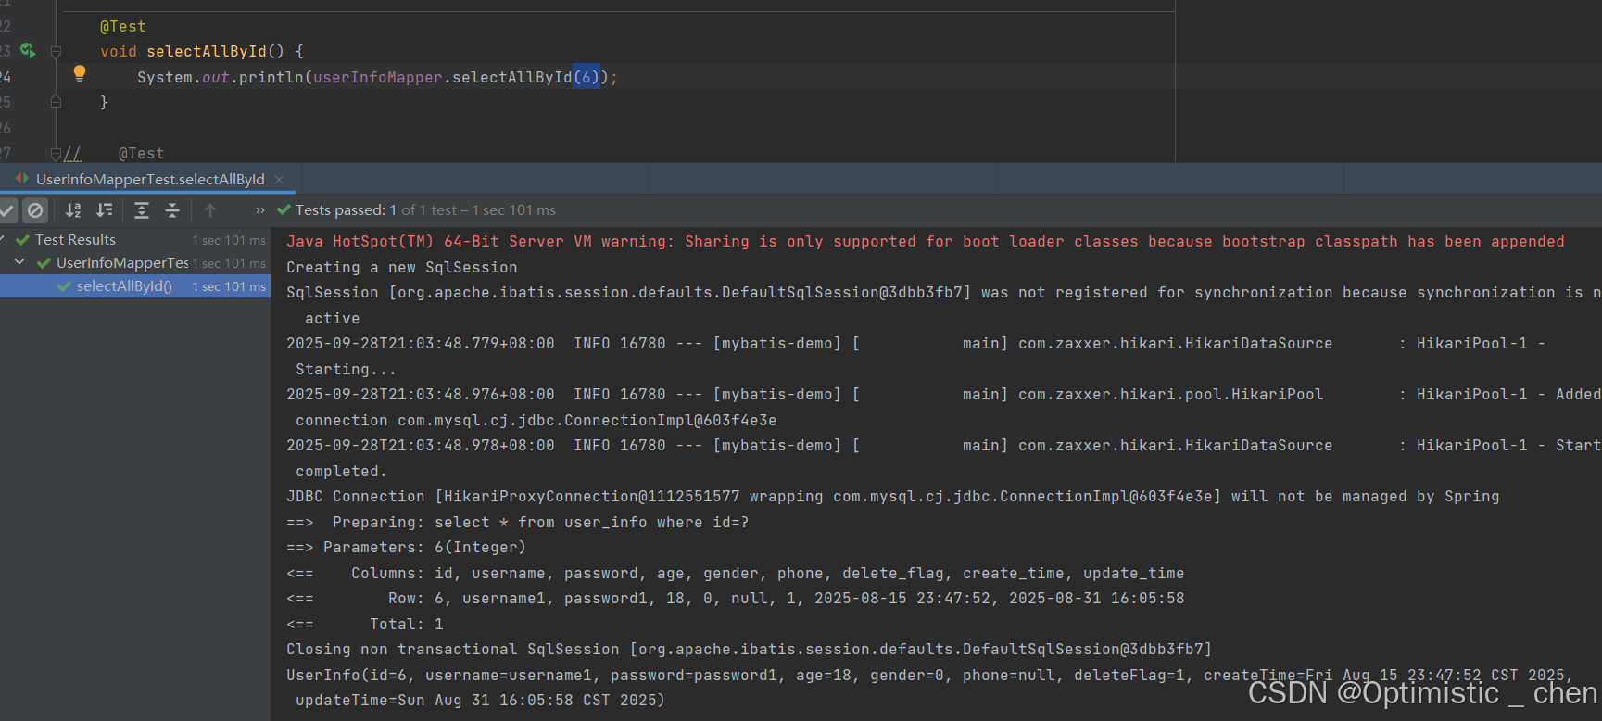This screenshot has height=721, width=1602.
Task: Expand all test result nodes
Action: click(x=142, y=210)
